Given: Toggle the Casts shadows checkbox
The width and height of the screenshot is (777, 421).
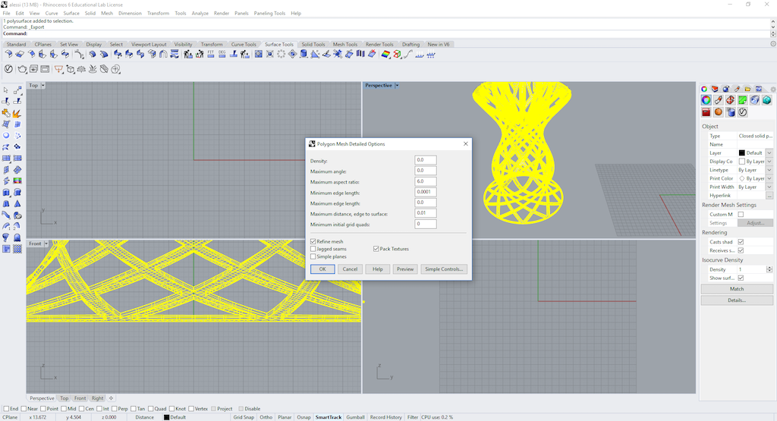Looking at the screenshot, I should click(741, 242).
